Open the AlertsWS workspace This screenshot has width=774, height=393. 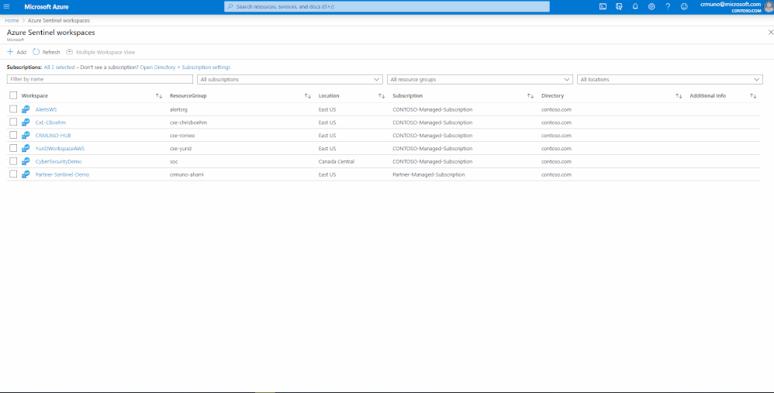click(x=46, y=109)
